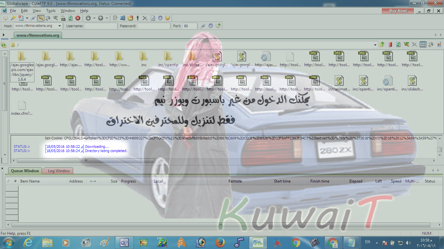This screenshot has height=249, width=444.
Task: Click the Item Name column header
Action: tap(43, 181)
